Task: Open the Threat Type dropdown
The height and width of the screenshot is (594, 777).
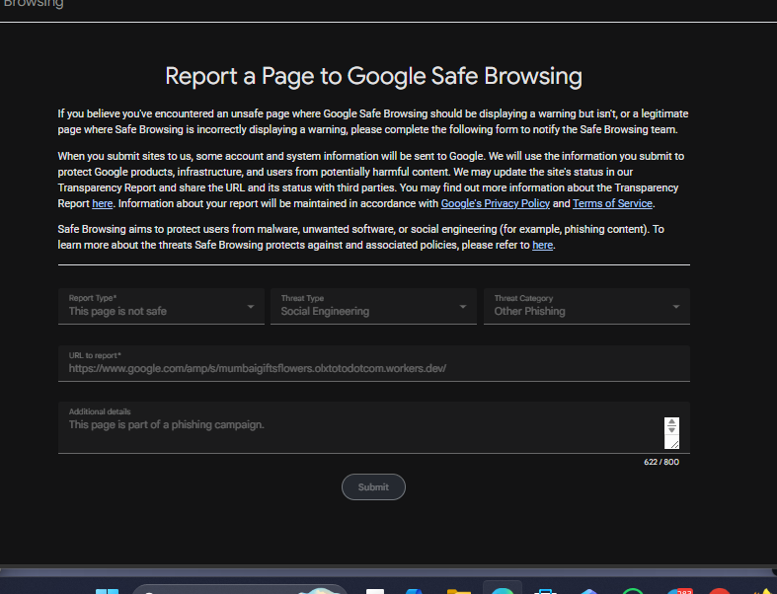Action: tap(373, 306)
